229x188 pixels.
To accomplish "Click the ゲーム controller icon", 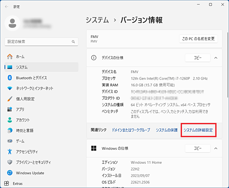I will click(10, 141).
